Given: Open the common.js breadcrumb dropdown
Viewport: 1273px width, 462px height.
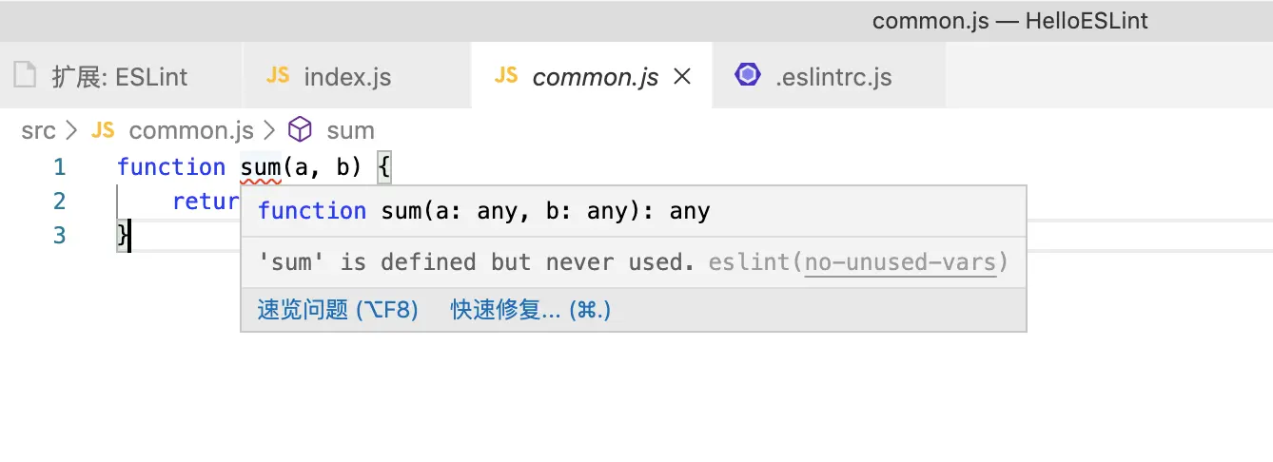Looking at the screenshot, I should click(190, 130).
